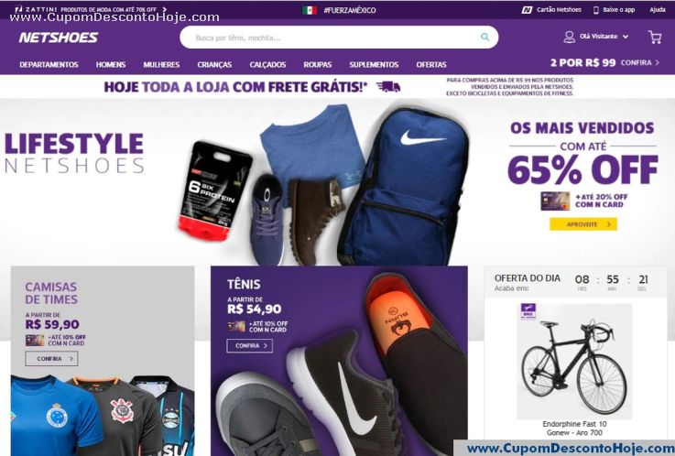The width and height of the screenshot is (675, 456).
Task: Open the Suplementos menu item
Action: tap(374, 64)
